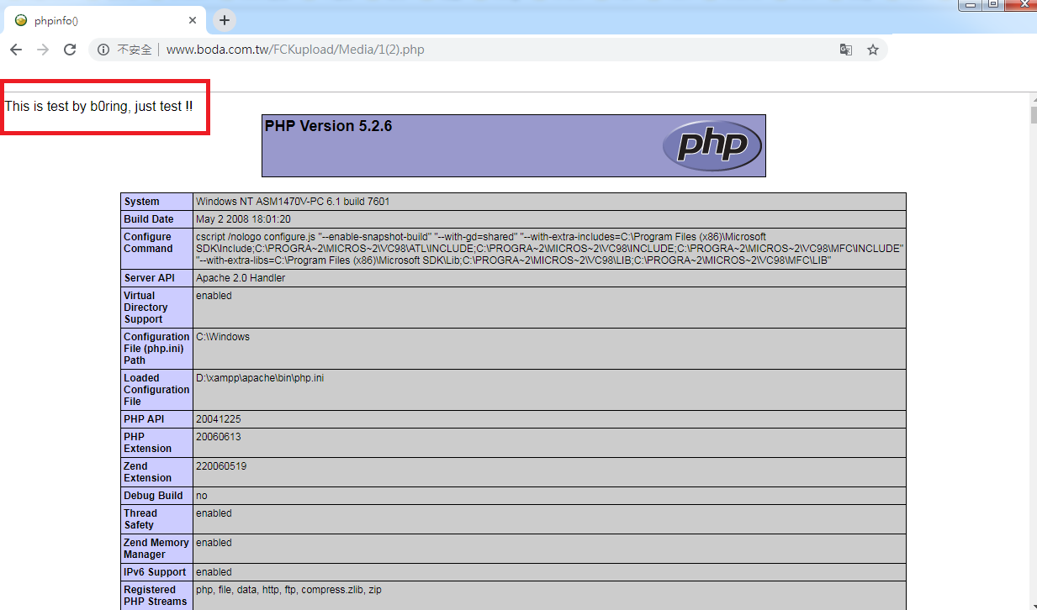
Task: Click the address bar URL
Action: (295, 50)
